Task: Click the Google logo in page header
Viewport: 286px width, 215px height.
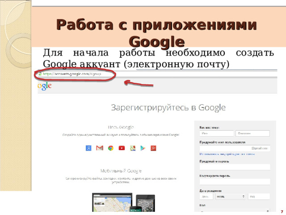Action: click(45, 86)
